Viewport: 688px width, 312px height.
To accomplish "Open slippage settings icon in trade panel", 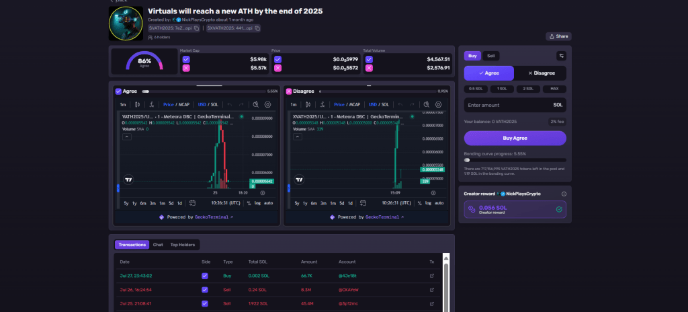I will (x=561, y=56).
